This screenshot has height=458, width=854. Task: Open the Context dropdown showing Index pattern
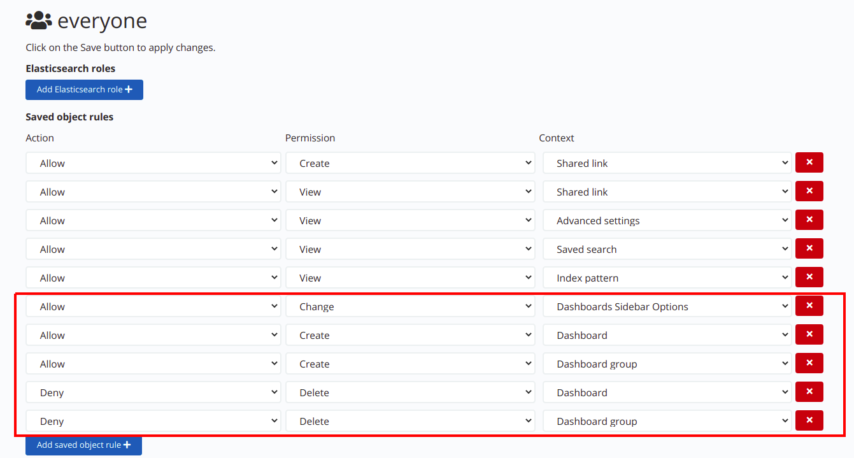tap(667, 277)
